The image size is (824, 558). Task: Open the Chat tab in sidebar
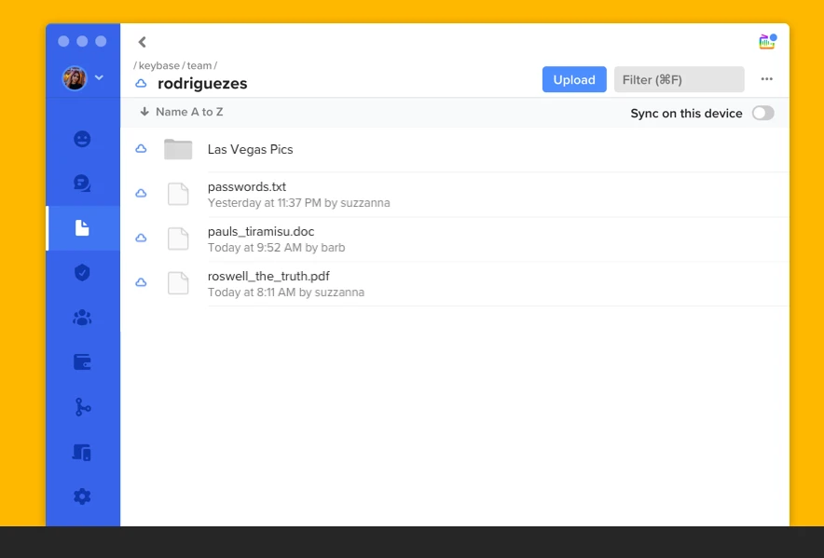pos(82,184)
